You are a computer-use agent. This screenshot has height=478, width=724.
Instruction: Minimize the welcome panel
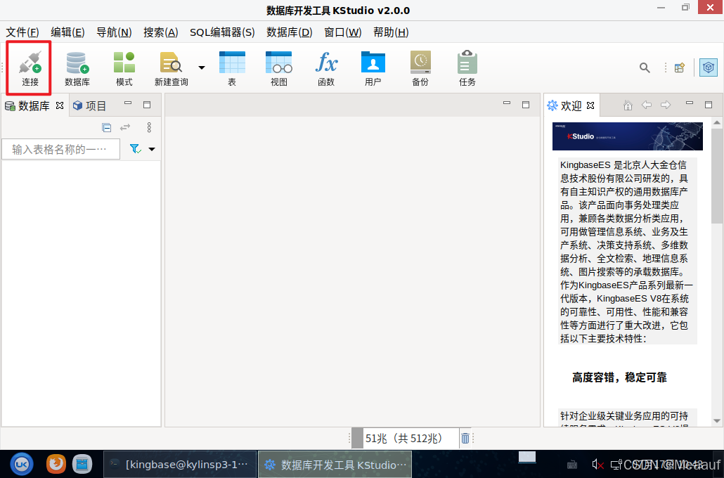690,103
